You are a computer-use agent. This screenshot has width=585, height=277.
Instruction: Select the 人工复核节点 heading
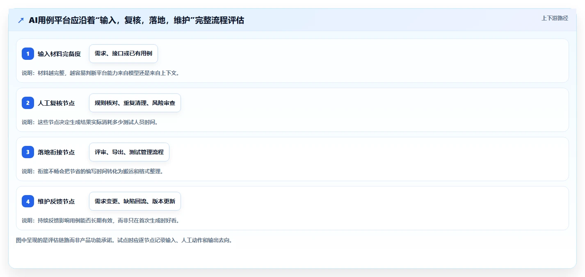tap(56, 103)
